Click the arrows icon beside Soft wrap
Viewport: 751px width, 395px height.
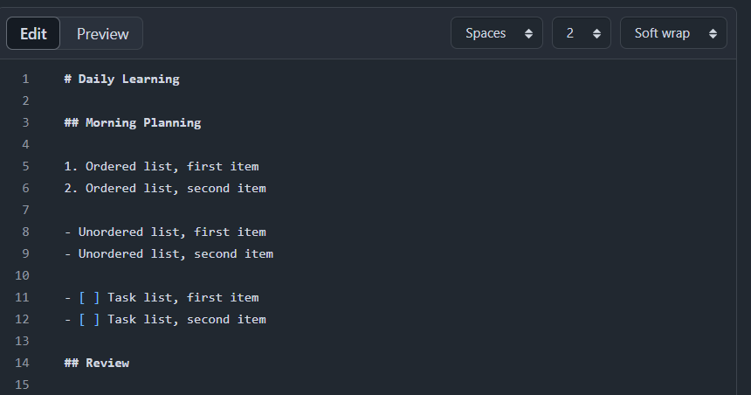(713, 33)
